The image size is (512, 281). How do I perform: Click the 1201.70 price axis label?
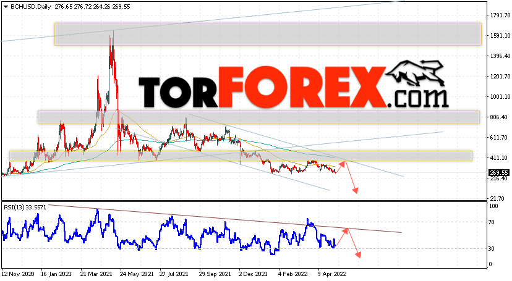(x=500, y=77)
